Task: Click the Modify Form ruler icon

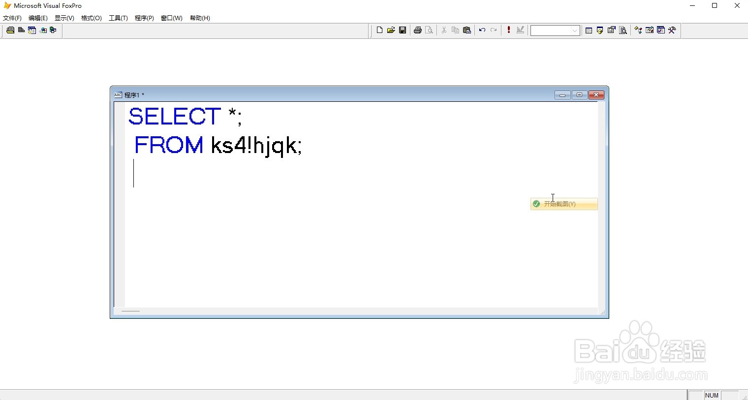Action: pyautogui.click(x=520, y=31)
